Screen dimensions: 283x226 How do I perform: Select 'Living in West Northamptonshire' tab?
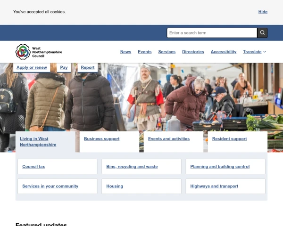coord(45,142)
